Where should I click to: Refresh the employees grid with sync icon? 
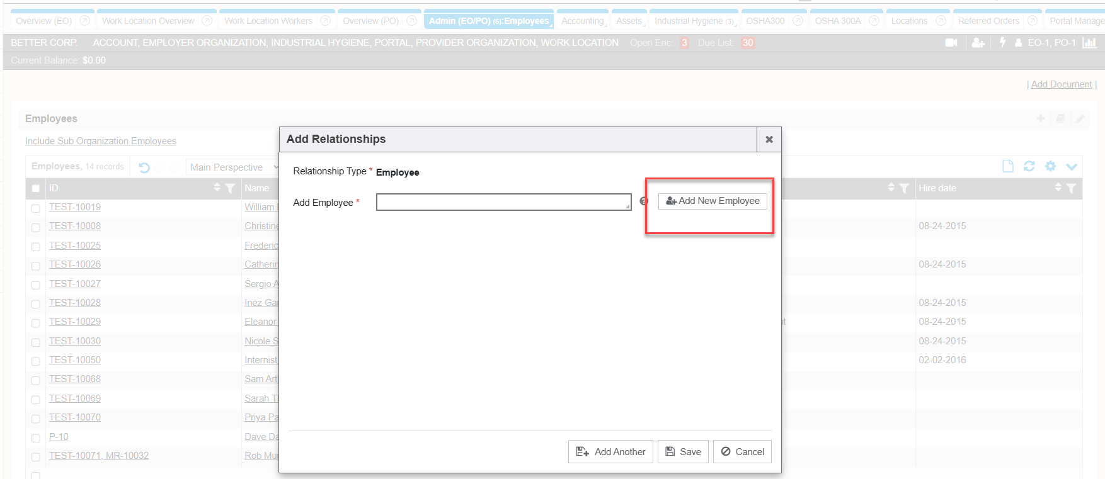click(1029, 166)
